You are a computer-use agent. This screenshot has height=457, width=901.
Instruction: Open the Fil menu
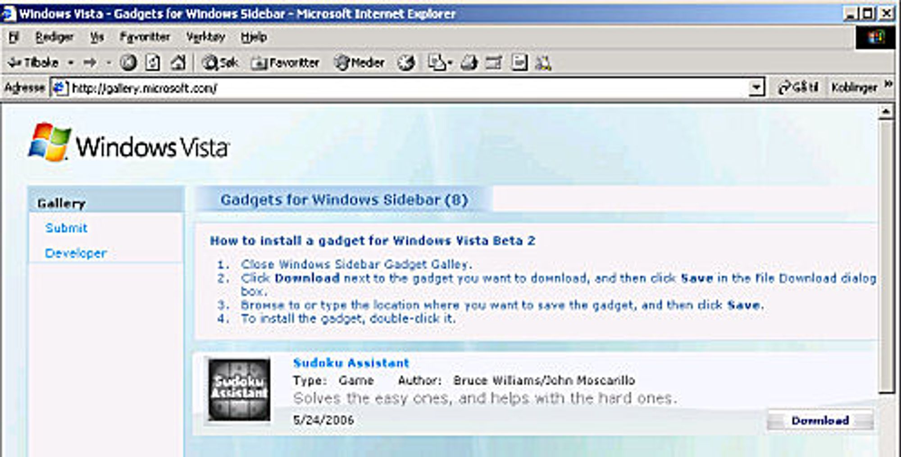(14, 37)
